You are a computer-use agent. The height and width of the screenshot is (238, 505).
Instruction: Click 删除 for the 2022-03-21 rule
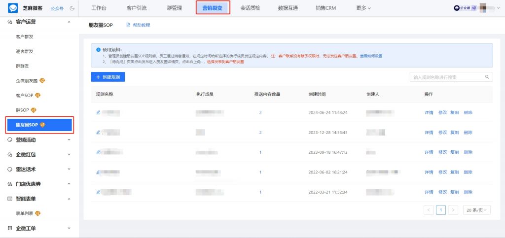(468, 192)
